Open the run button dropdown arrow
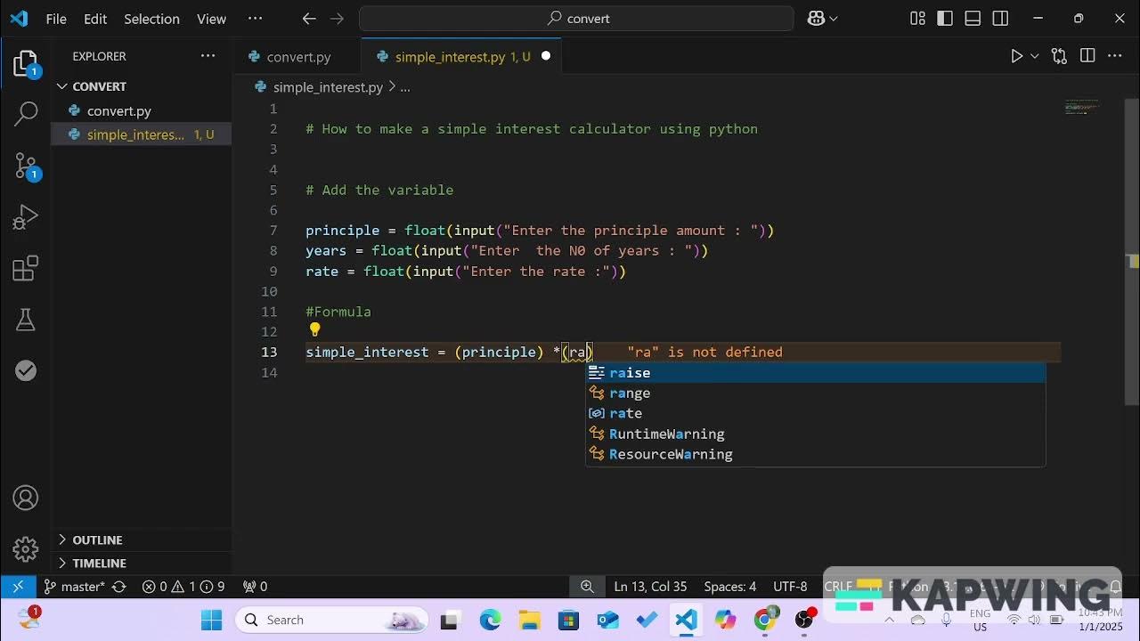Image resolution: width=1140 pixels, height=641 pixels. (x=1034, y=56)
